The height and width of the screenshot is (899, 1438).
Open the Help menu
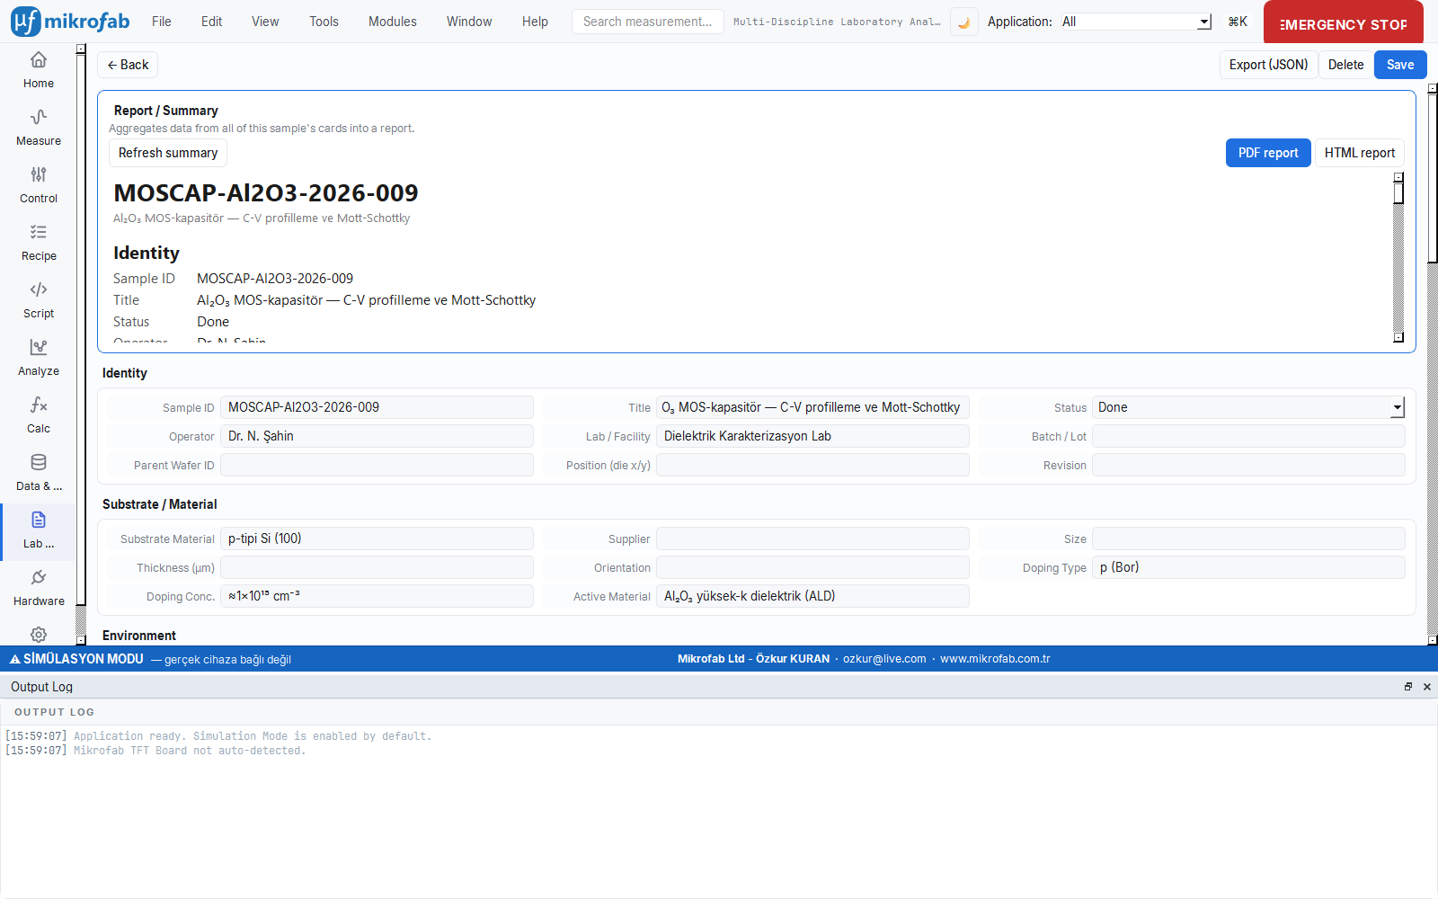pyautogui.click(x=535, y=22)
